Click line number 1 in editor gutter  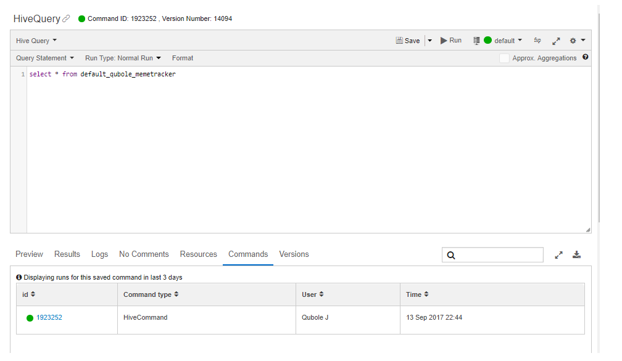point(23,74)
